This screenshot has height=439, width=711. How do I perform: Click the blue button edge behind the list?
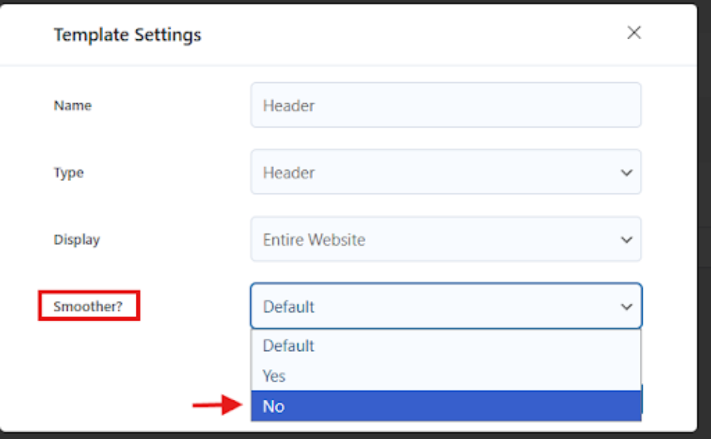pos(643,398)
